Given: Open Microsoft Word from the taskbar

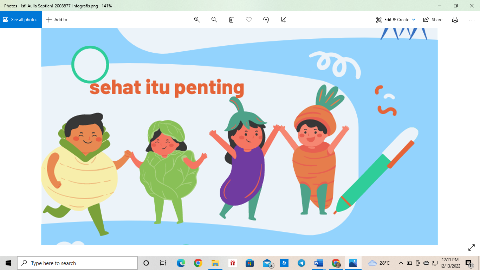Looking at the screenshot, I should pos(319,263).
